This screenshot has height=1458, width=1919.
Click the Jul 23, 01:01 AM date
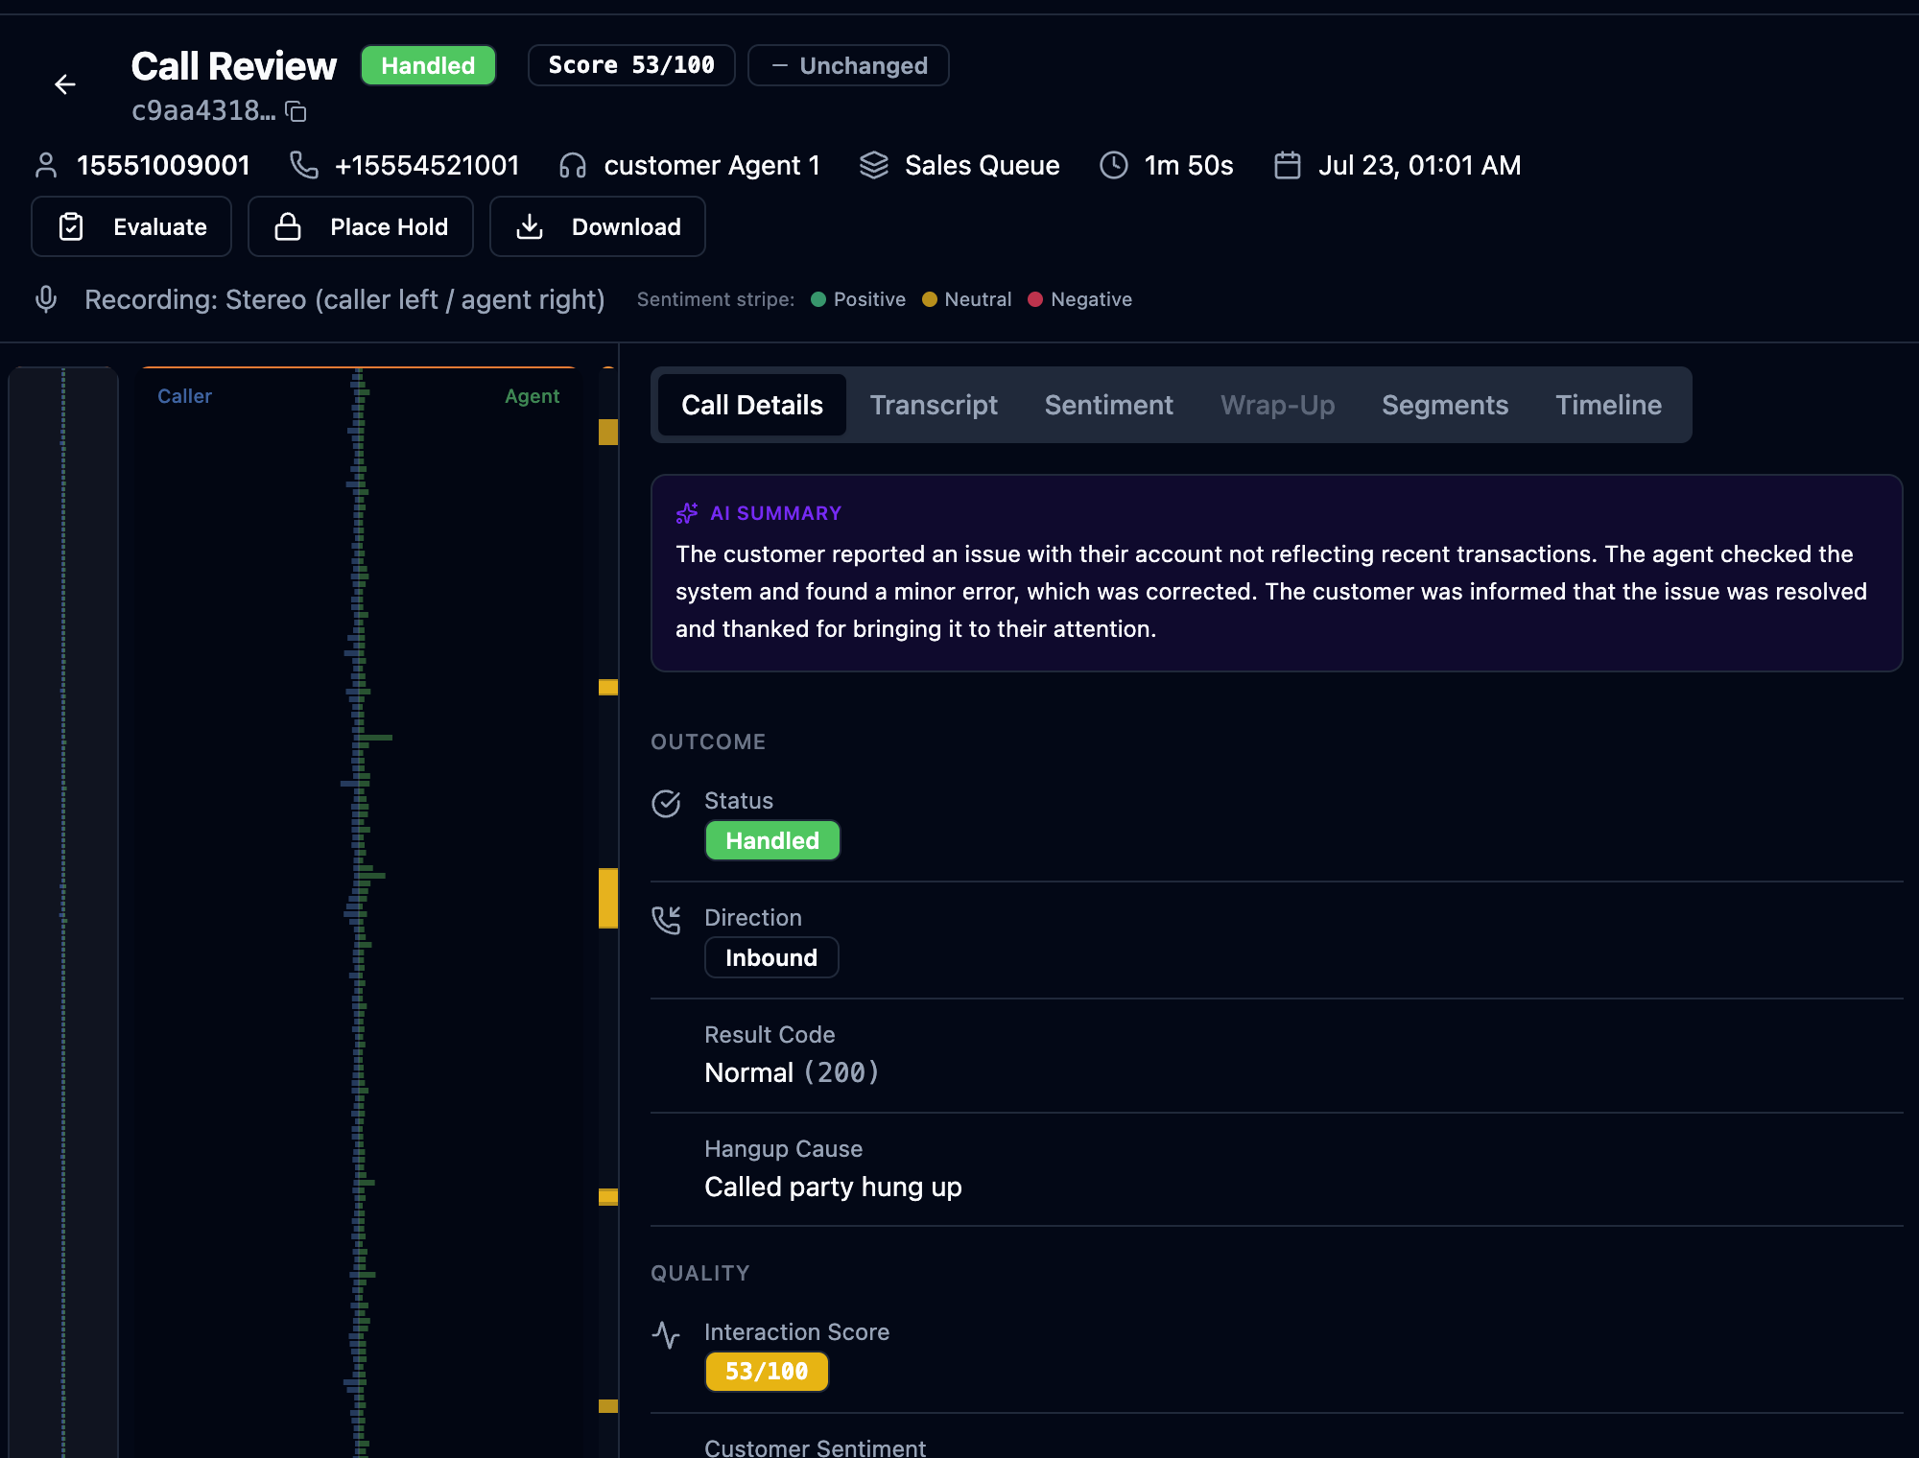pyautogui.click(x=1419, y=165)
